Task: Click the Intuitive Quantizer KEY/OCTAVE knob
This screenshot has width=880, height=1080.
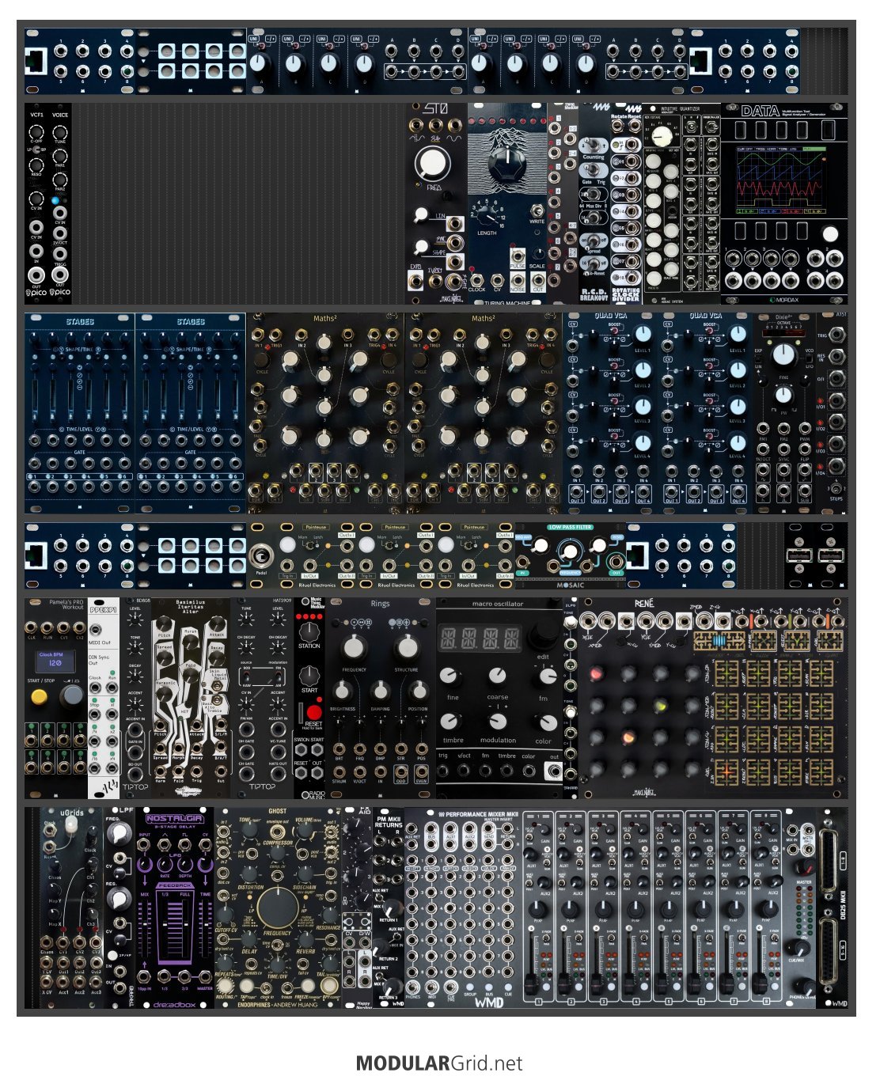Action: [x=664, y=136]
